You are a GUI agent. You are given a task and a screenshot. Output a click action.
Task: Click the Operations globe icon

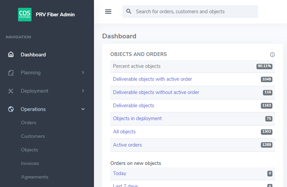[x=11, y=109]
